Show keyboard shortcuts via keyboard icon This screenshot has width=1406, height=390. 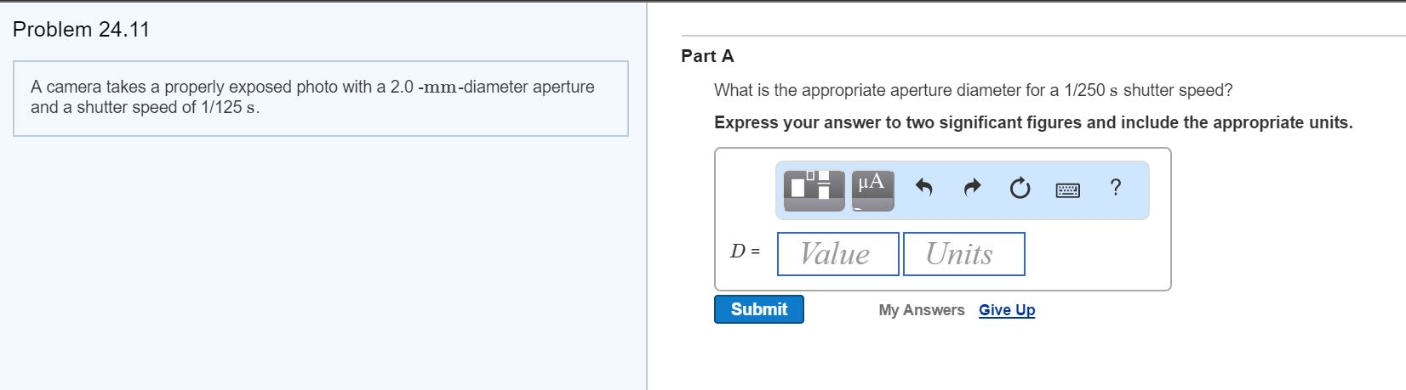(1068, 190)
